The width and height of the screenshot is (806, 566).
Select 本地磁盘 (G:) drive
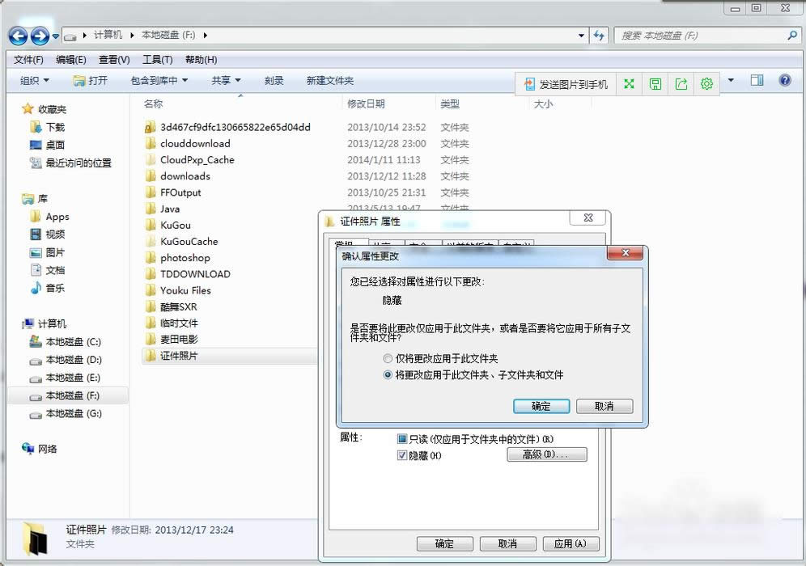click(x=66, y=413)
